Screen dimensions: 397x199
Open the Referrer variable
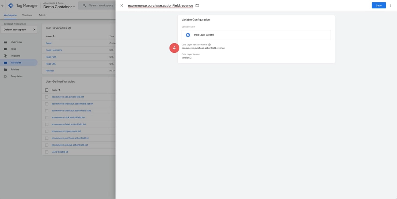(x=50, y=71)
